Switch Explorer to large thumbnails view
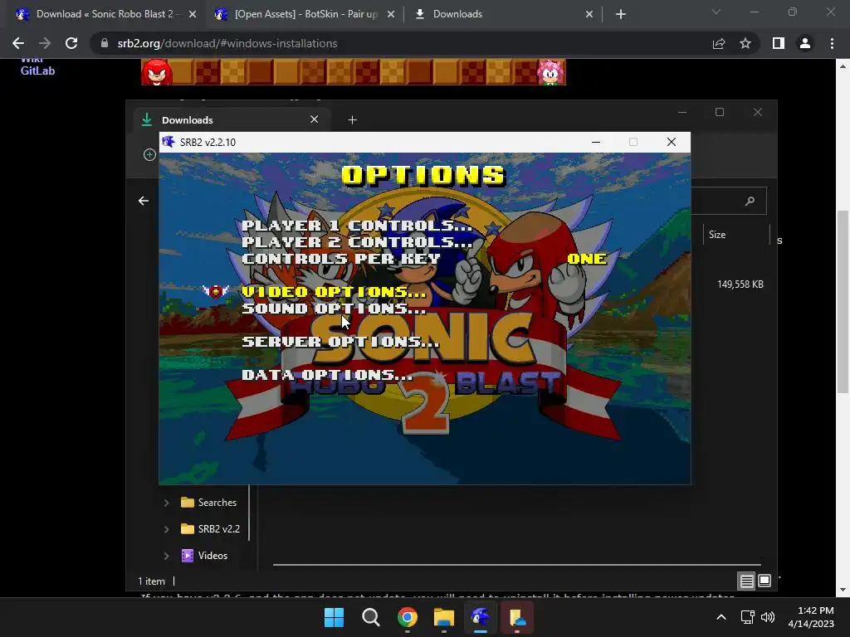The image size is (850, 637). point(765,581)
